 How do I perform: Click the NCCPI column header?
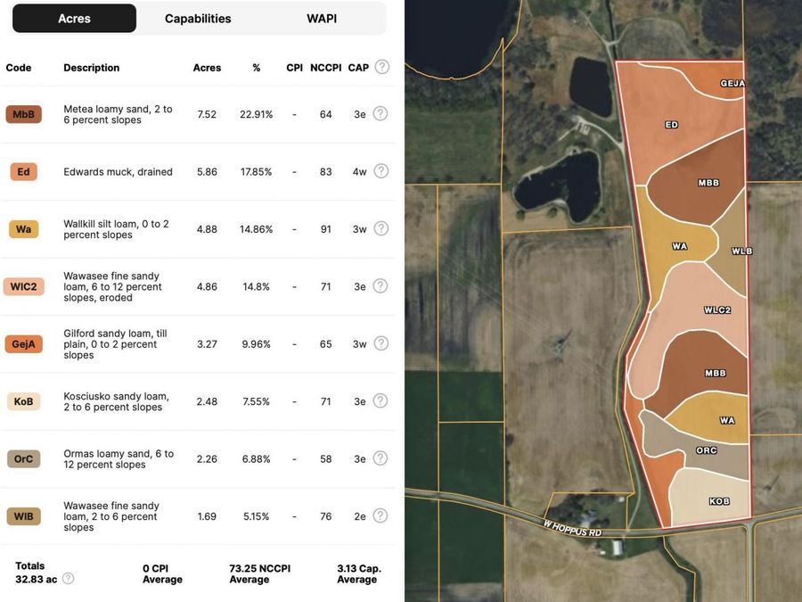pos(326,68)
